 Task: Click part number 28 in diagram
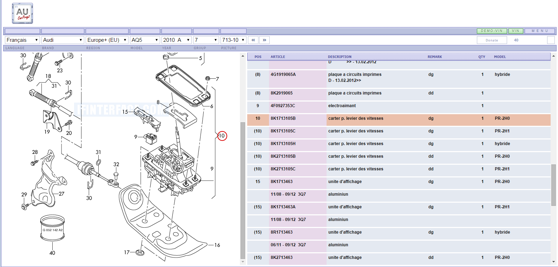(35, 152)
